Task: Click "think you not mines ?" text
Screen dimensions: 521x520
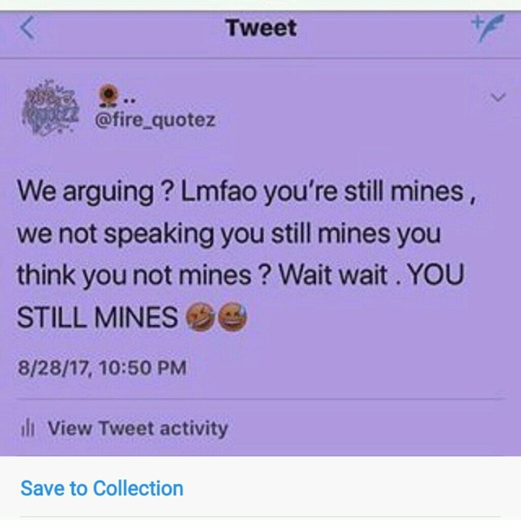Action: [145, 276]
